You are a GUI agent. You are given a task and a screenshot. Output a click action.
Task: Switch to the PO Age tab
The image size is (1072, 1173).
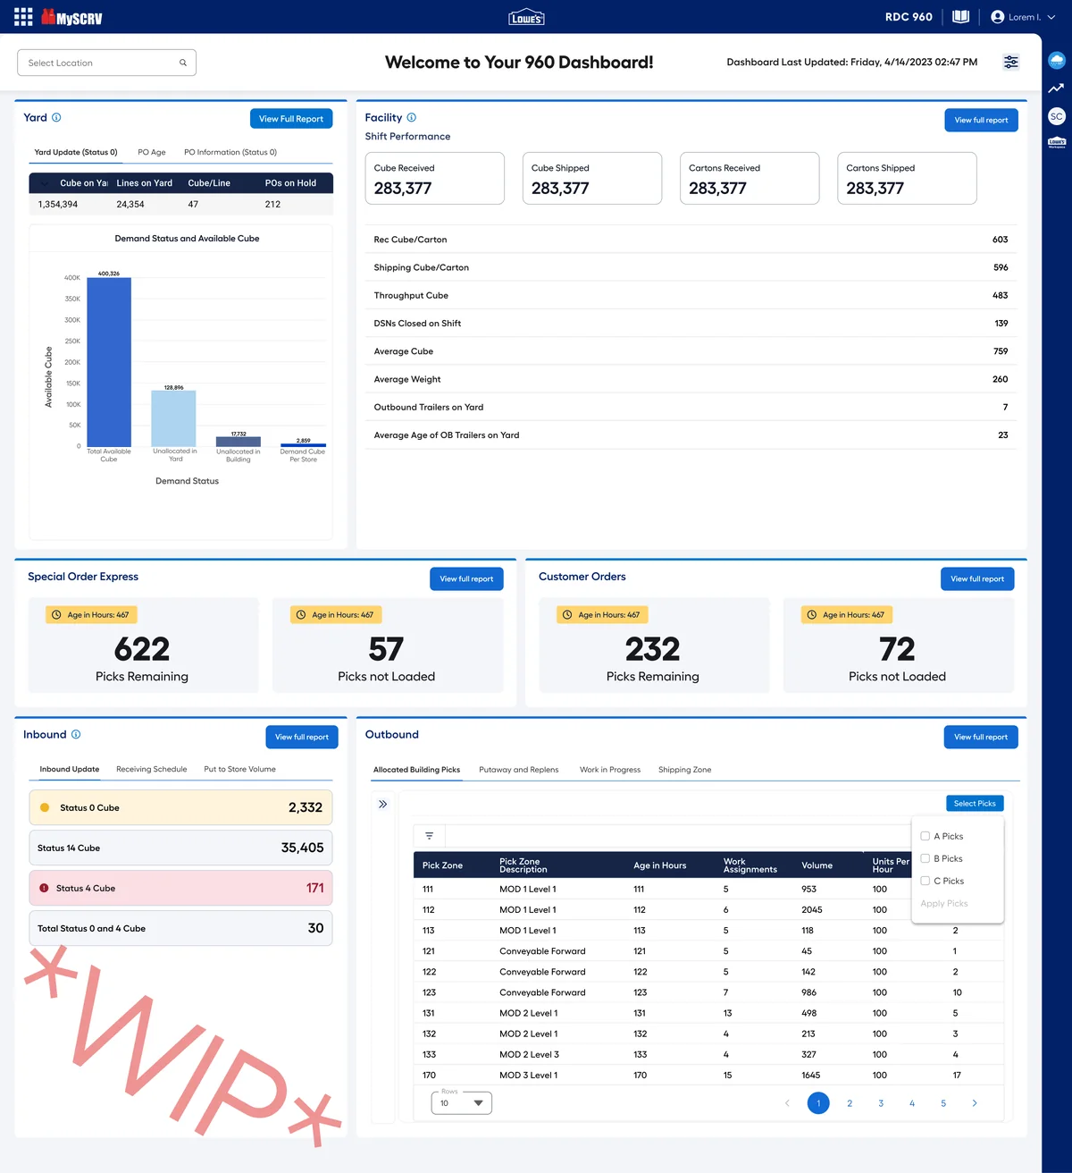coord(152,152)
